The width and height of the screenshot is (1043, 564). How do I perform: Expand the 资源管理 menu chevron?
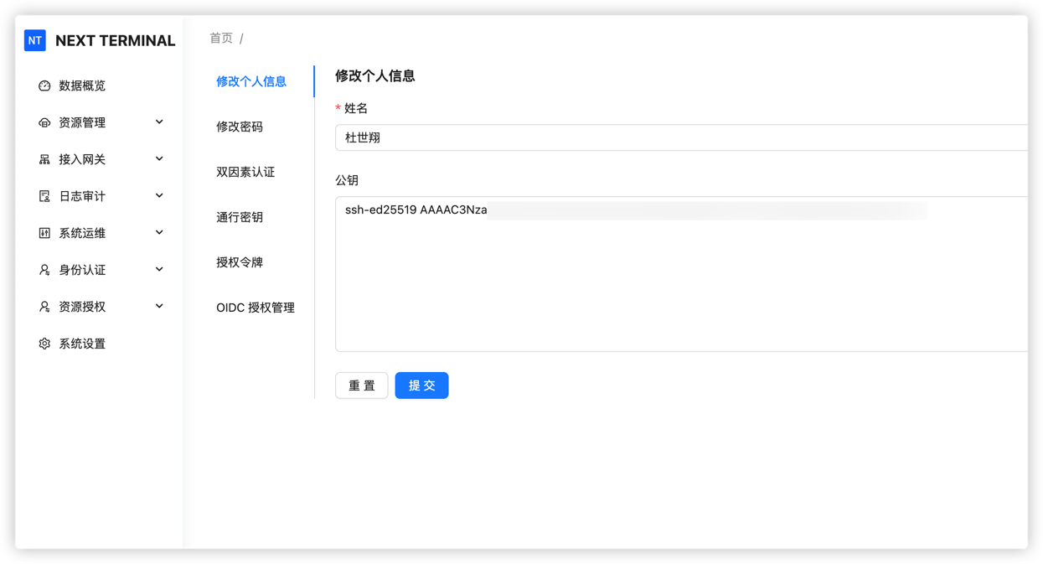(159, 122)
